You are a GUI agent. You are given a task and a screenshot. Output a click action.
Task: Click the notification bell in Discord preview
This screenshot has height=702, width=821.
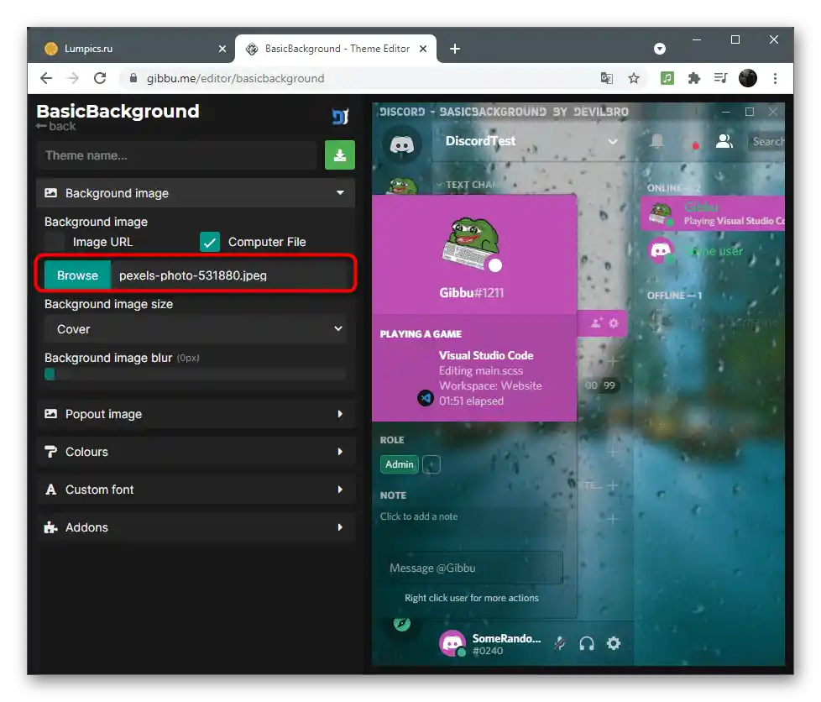coord(656,141)
